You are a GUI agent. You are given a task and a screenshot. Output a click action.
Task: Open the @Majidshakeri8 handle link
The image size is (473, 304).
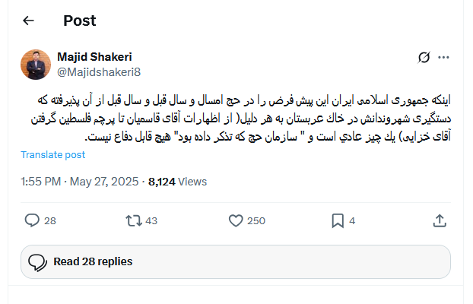pos(99,71)
